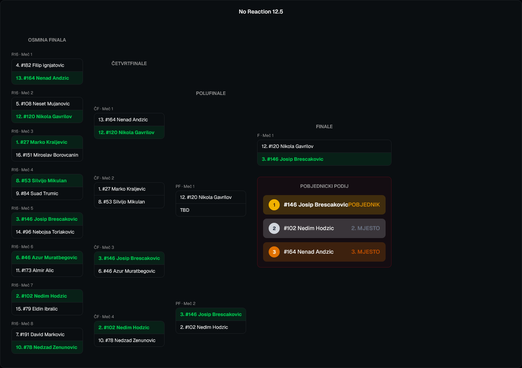Click the "2. MJESTO" label on podium

(x=365, y=228)
